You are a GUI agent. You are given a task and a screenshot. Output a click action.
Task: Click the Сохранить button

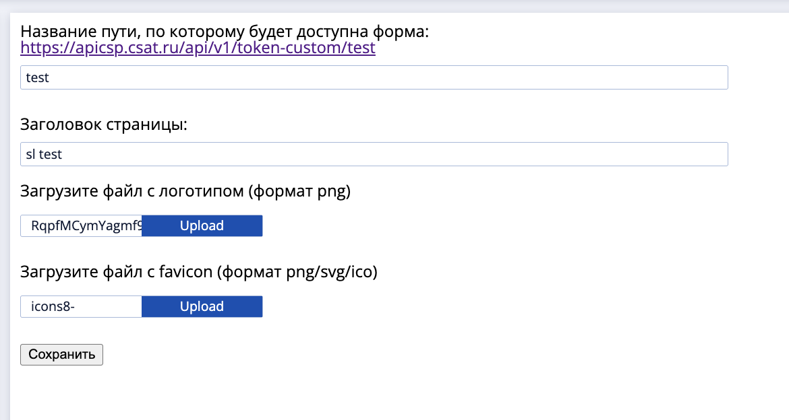click(x=61, y=354)
